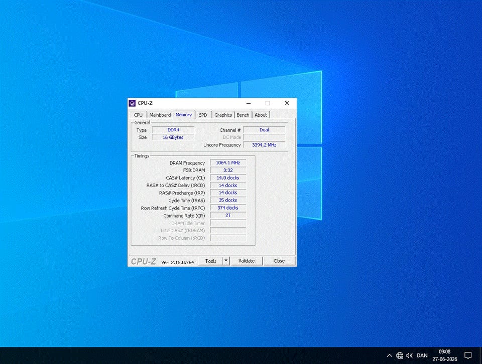The width and height of the screenshot is (482, 364).
Task: Show hidden icons in system tray
Action: click(x=389, y=355)
